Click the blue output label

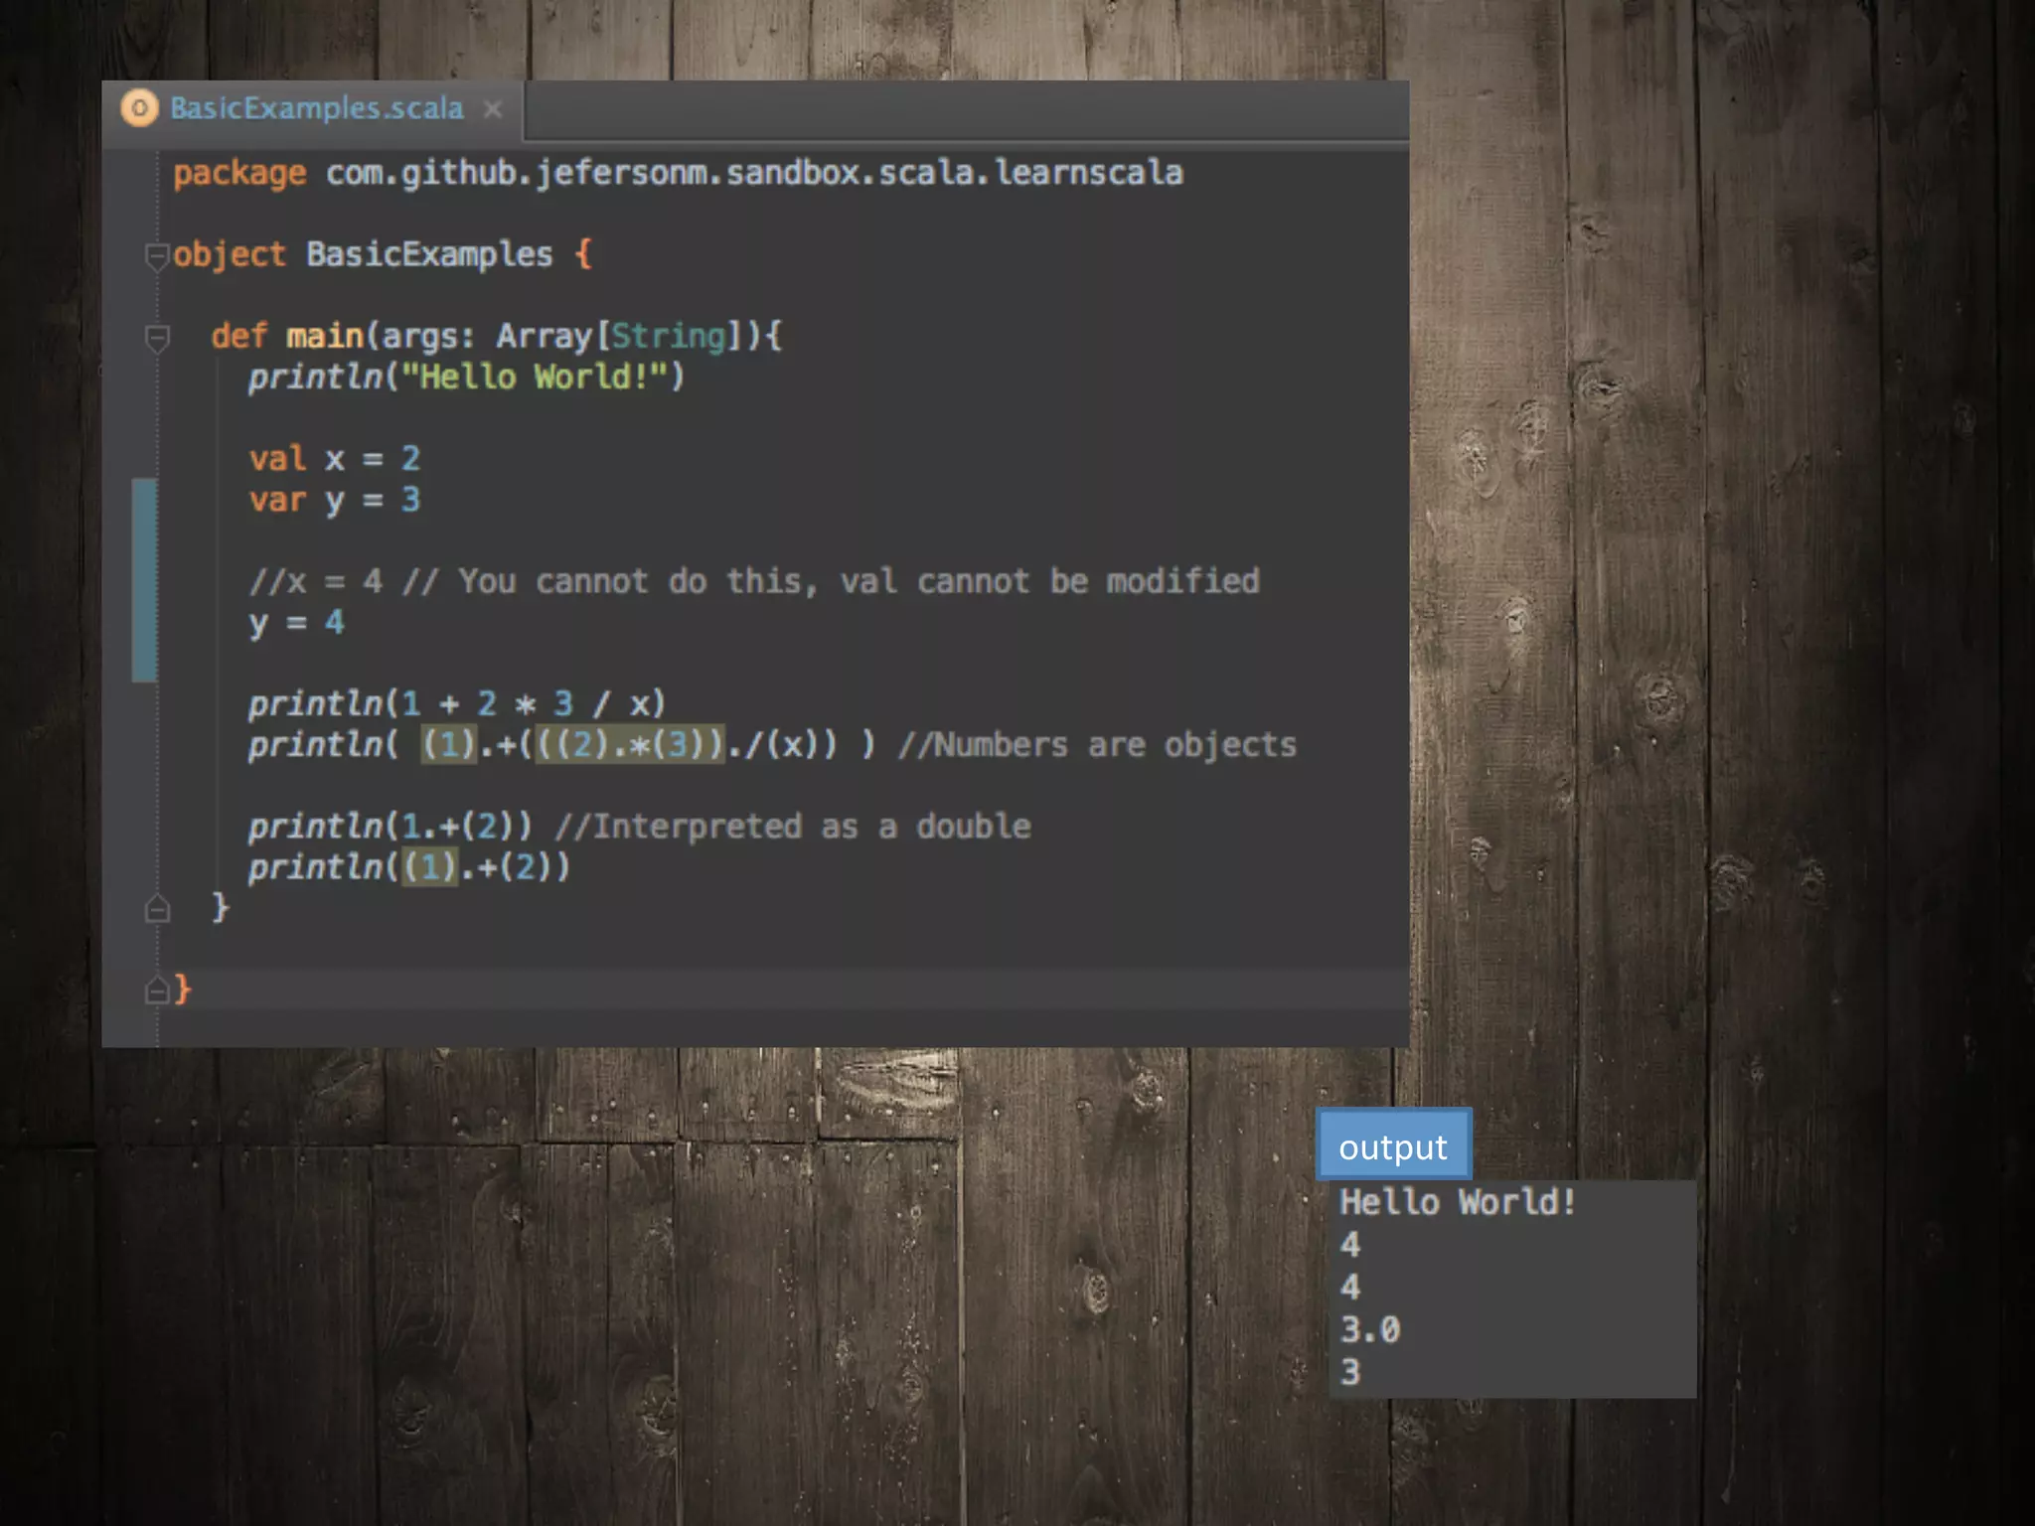(x=1392, y=1145)
